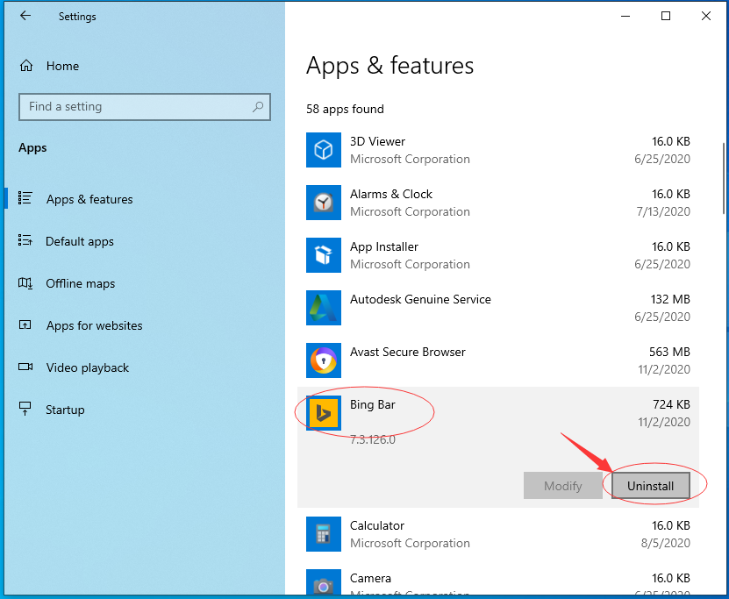Click the 3D Viewer app icon
The width and height of the screenshot is (729, 599).
click(323, 150)
